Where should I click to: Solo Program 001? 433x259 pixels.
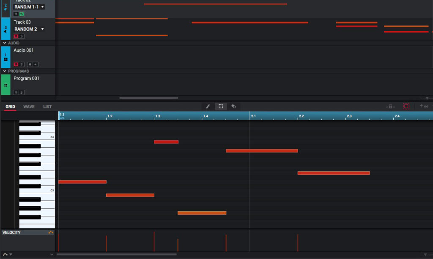point(21,92)
